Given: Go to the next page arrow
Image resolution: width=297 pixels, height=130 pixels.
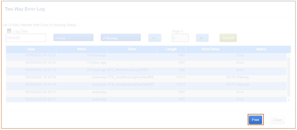Looking at the screenshot, I should pyautogui.click(x=202, y=38).
